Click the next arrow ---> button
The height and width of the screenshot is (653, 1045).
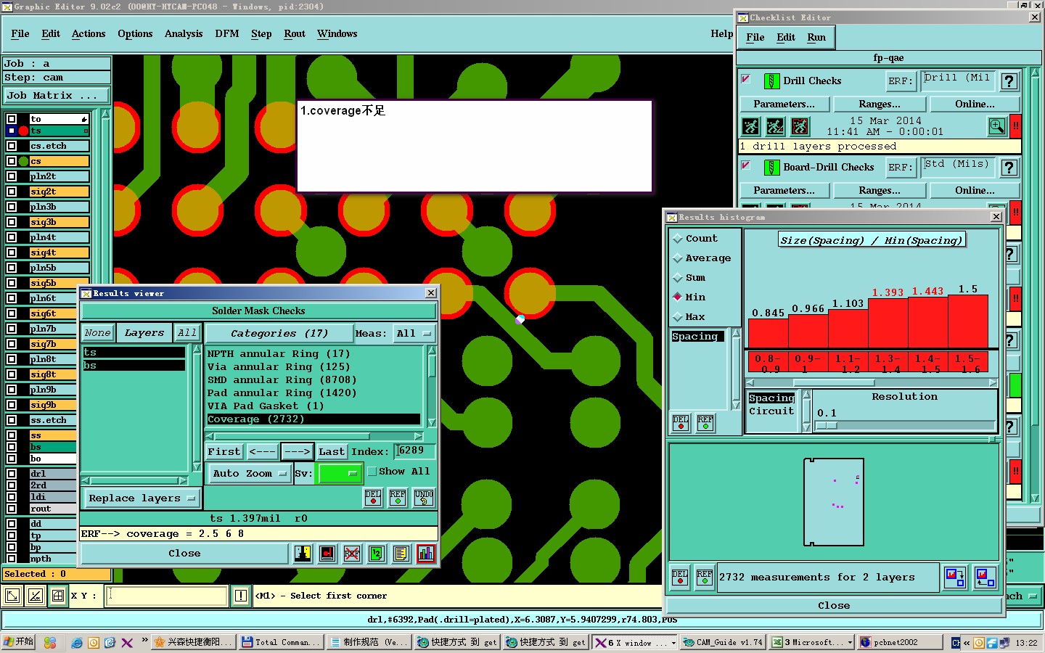click(298, 451)
